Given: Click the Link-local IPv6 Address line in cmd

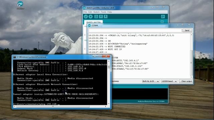Looking at the screenshot, I should point(62,65).
